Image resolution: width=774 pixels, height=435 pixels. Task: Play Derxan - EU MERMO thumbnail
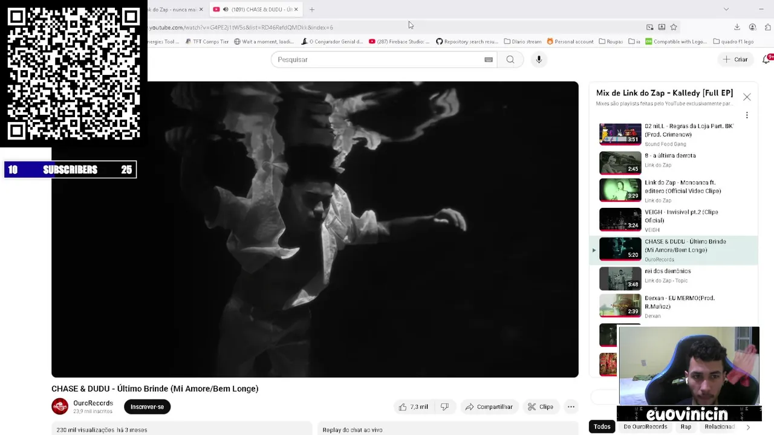point(620,305)
